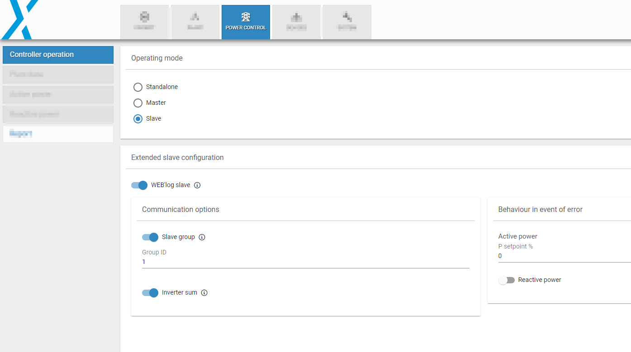Turn off Inverter sum toggle
The height and width of the screenshot is (352, 631).
click(x=150, y=293)
